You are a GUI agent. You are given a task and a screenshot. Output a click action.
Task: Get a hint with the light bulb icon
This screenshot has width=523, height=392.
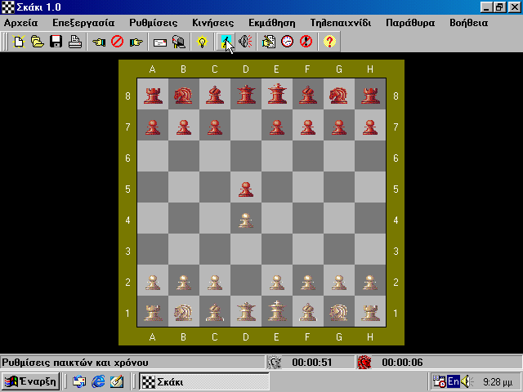click(x=202, y=42)
